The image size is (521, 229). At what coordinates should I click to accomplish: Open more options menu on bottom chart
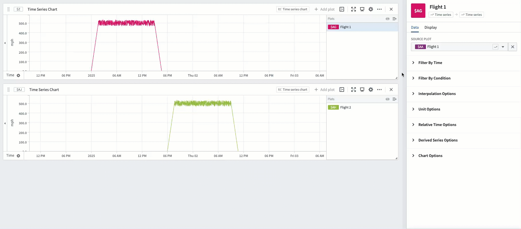379,90
